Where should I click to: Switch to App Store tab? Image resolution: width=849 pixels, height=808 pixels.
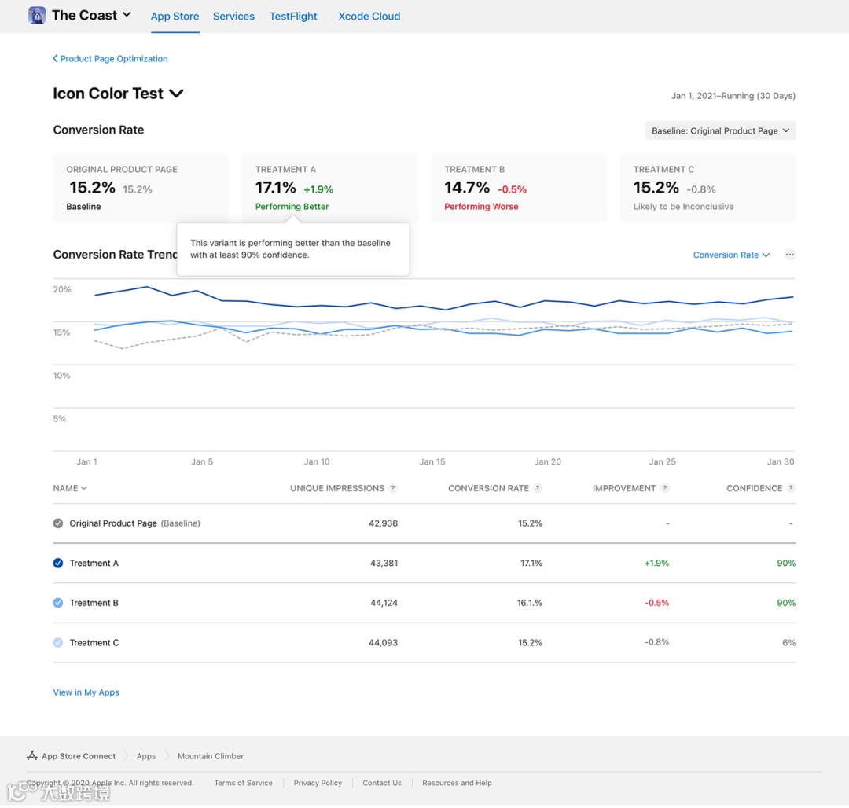coord(175,17)
